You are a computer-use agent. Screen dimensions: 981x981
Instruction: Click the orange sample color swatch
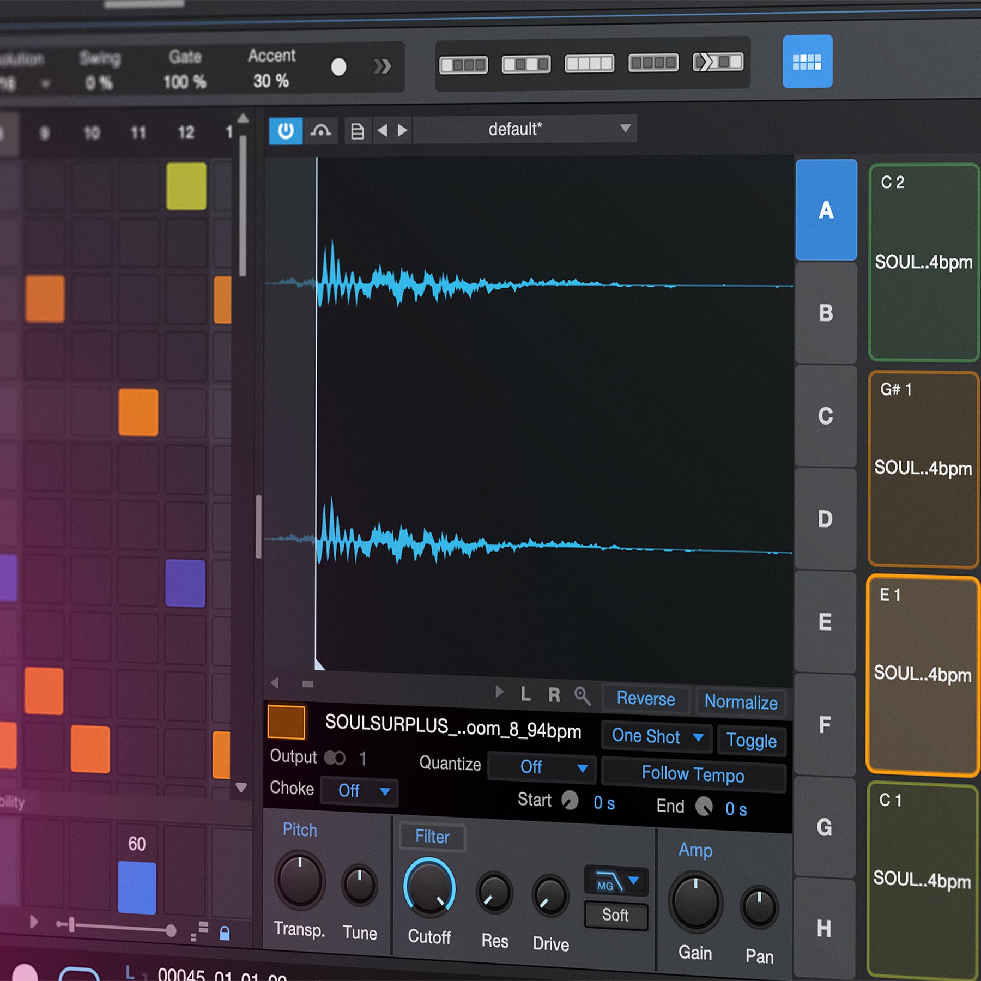pyautogui.click(x=286, y=723)
